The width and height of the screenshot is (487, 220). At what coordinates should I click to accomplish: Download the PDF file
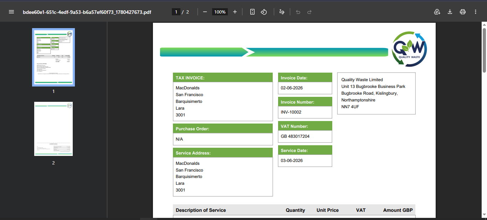point(450,12)
